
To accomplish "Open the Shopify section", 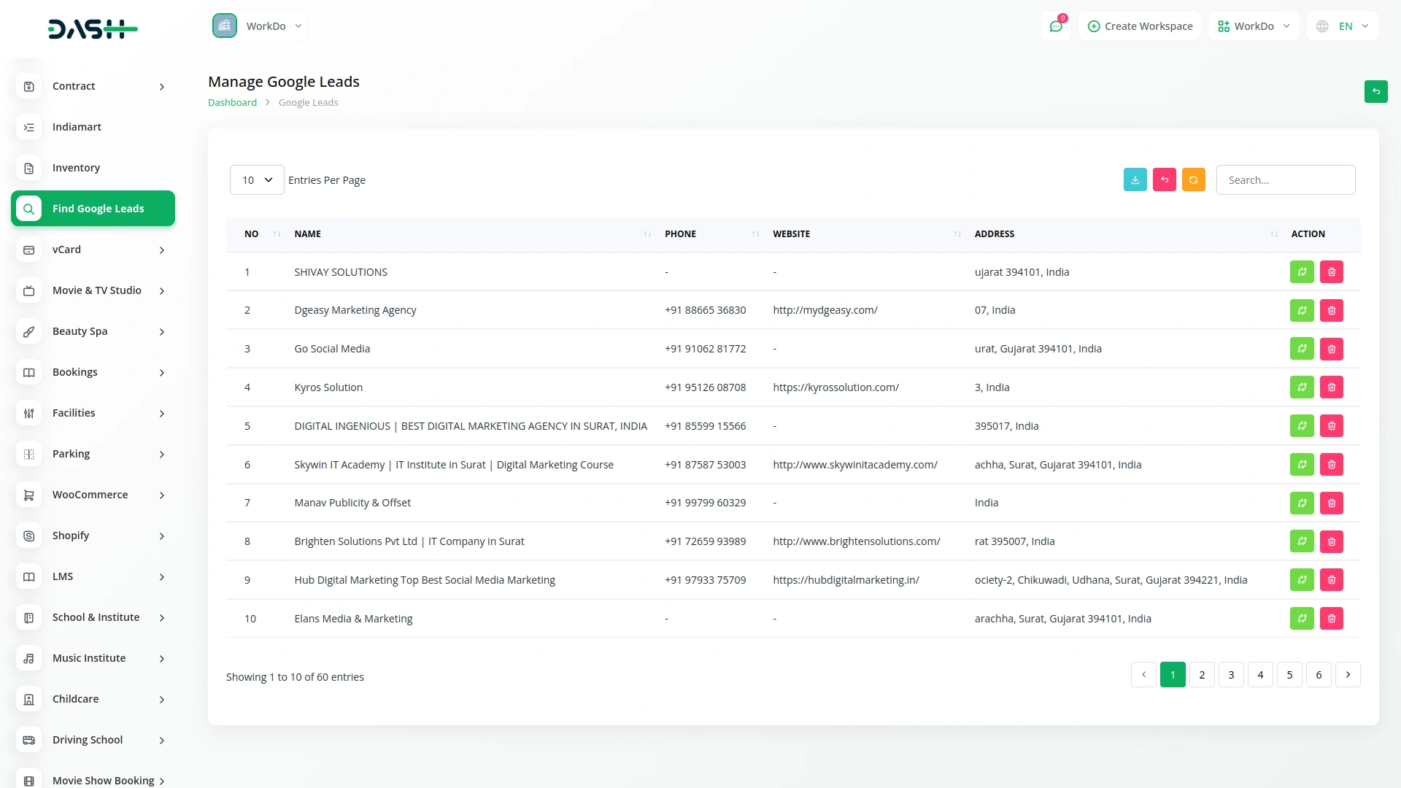I will tap(93, 536).
